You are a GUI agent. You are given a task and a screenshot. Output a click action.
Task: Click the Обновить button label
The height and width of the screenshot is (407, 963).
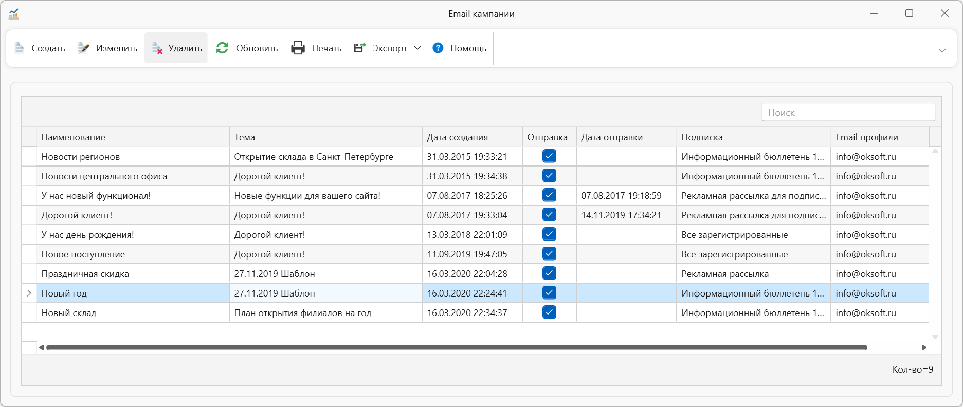[x=257, y=48]
